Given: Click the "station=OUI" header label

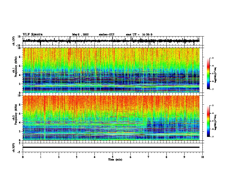Looking at the screenshot, I should pos(107,35).
